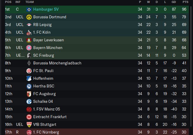Click the Schalke 04 club badge
This screenshot has height=135, width=193.
click(29, 101)
